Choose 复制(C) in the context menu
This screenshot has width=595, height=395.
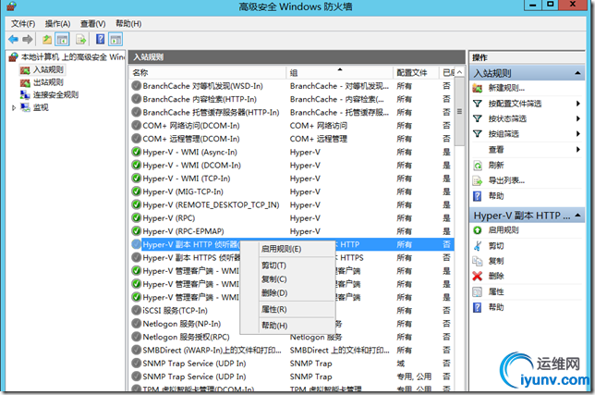point(274,279)
